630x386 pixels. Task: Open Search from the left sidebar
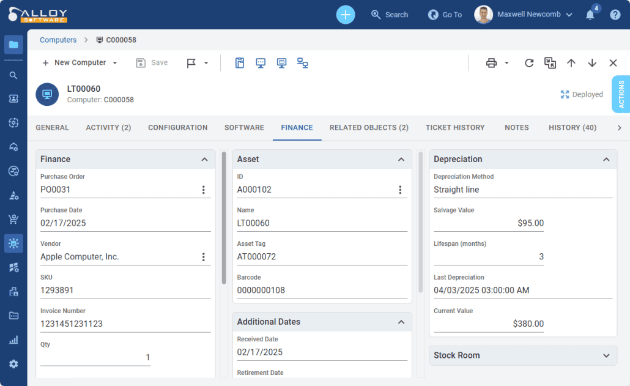coord(13,75)
